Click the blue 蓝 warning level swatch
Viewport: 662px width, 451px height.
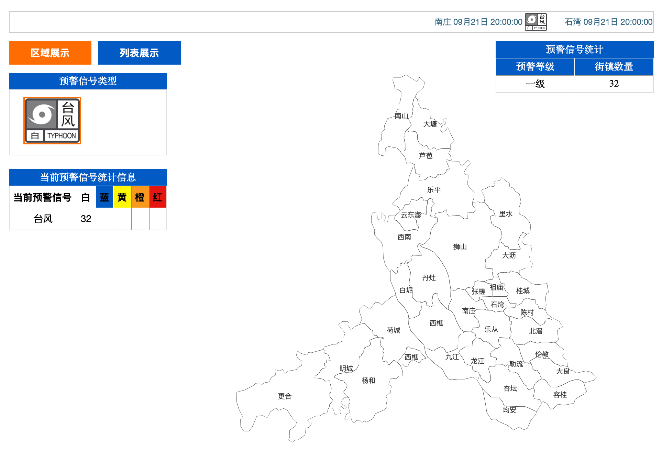tap(104, 197)
